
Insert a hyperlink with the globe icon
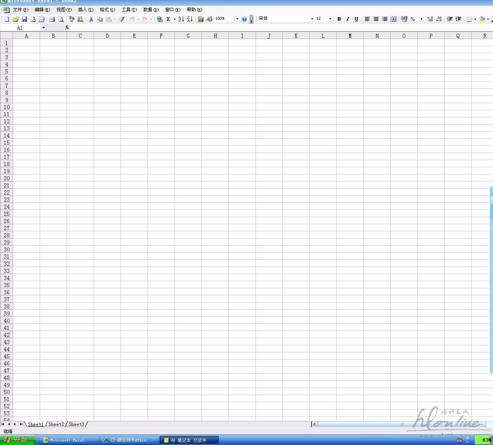(x=160, y=19)
